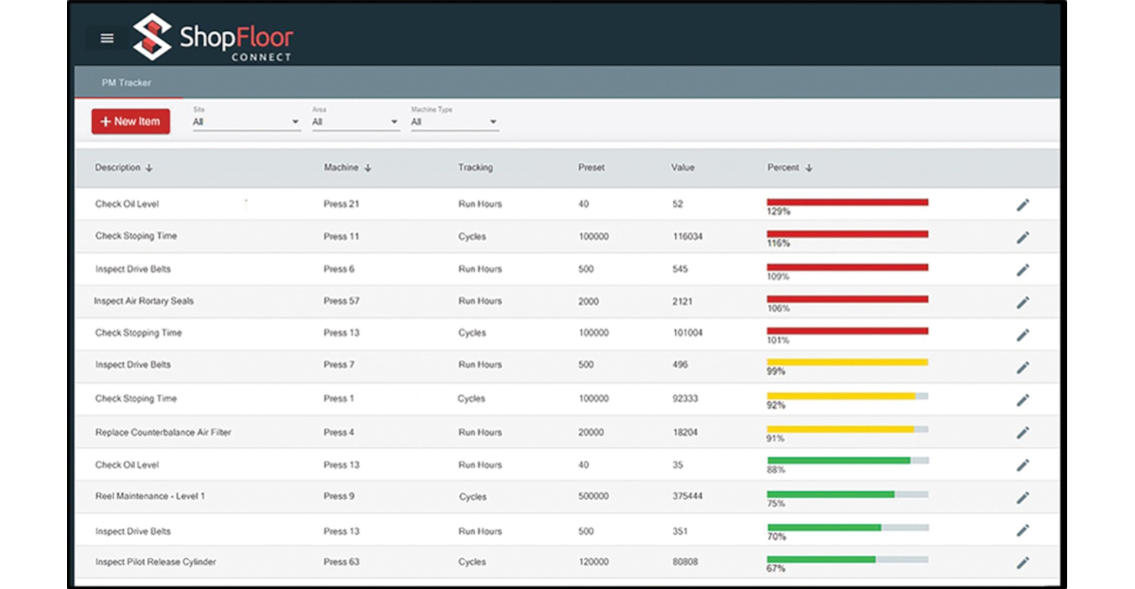This screenshot has height=589, width=1135.
Task: Open edit for Inspect Air Rortary Seals
Action: click(x=1022, y=302)
